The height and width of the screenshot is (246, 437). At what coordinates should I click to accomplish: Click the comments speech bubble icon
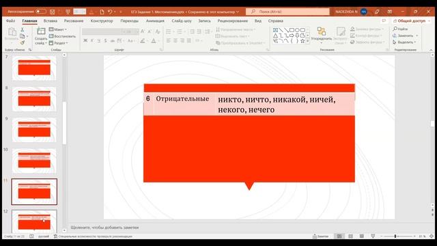pyautogui.click(x=384, y=21)
